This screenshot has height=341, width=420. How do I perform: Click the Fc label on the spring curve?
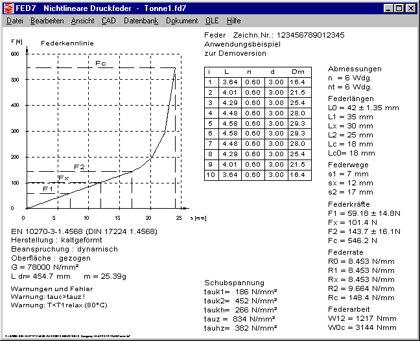pos(100,63)
